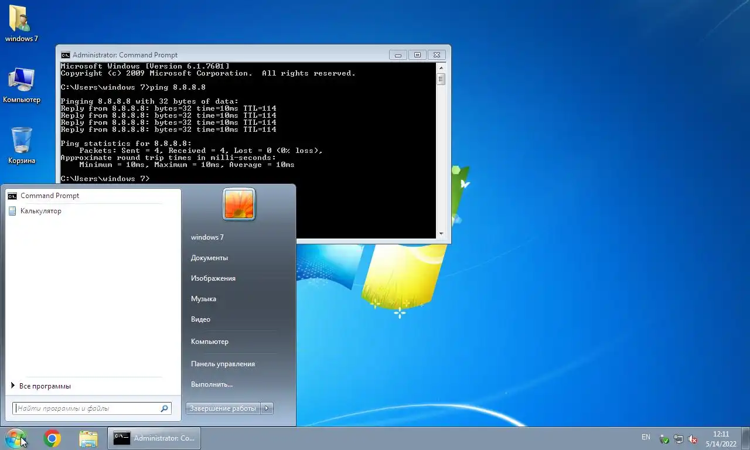750x450 pixels.
Task: Open the Корзина recycle bin icon
Action: [x=22, y=146]
